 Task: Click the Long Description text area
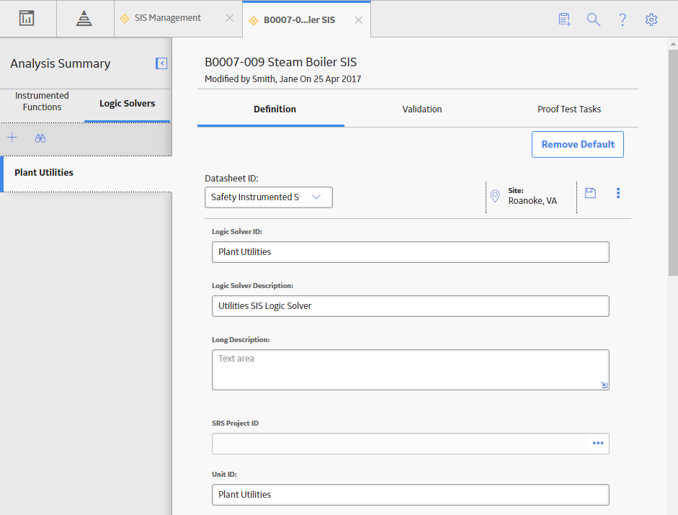[x=411, y=370]
